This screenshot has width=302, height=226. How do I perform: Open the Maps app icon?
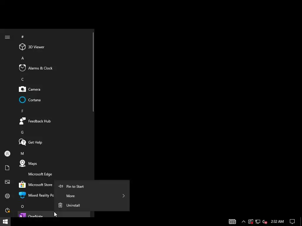click(x=22, y=163)
